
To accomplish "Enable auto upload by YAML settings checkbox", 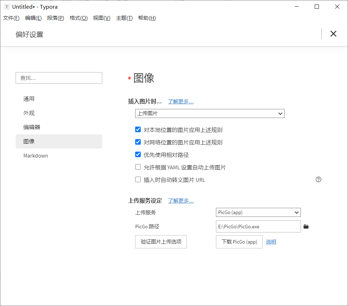I will [138, 167].
